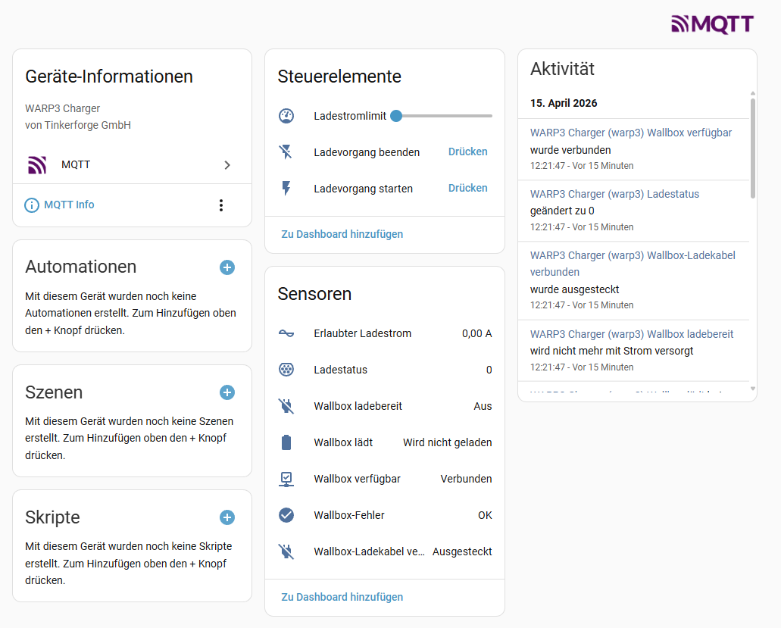Image resolution: width=781 pixels, height=628 pixels.
Task: Click the Ladestromlimit slider handle
Action: point(396,116)
